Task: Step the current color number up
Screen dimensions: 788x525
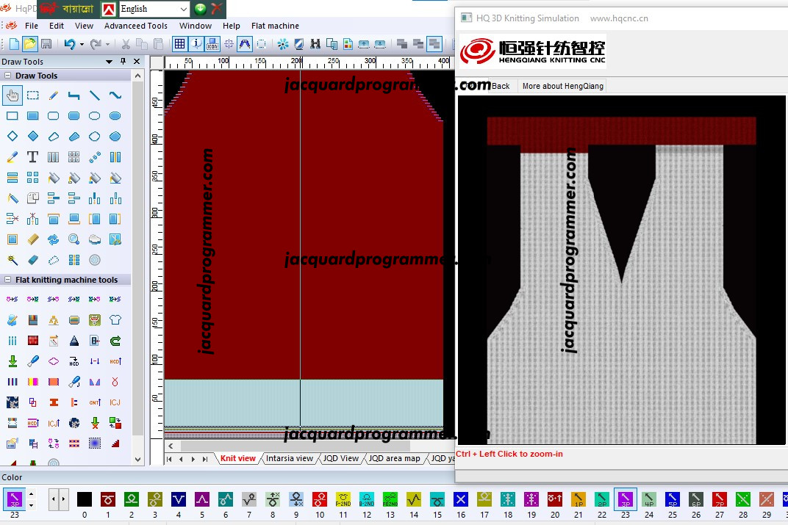Action: (31, 494)
